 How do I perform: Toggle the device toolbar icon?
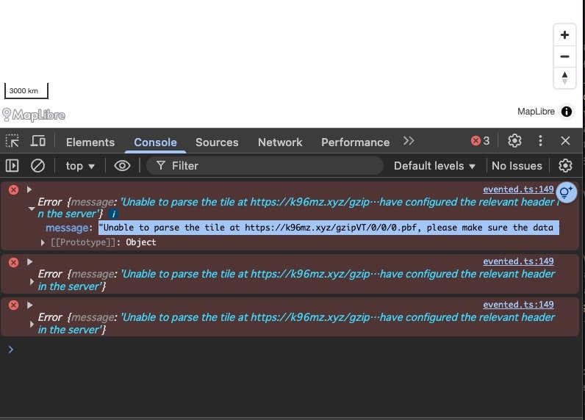(37, 141)
